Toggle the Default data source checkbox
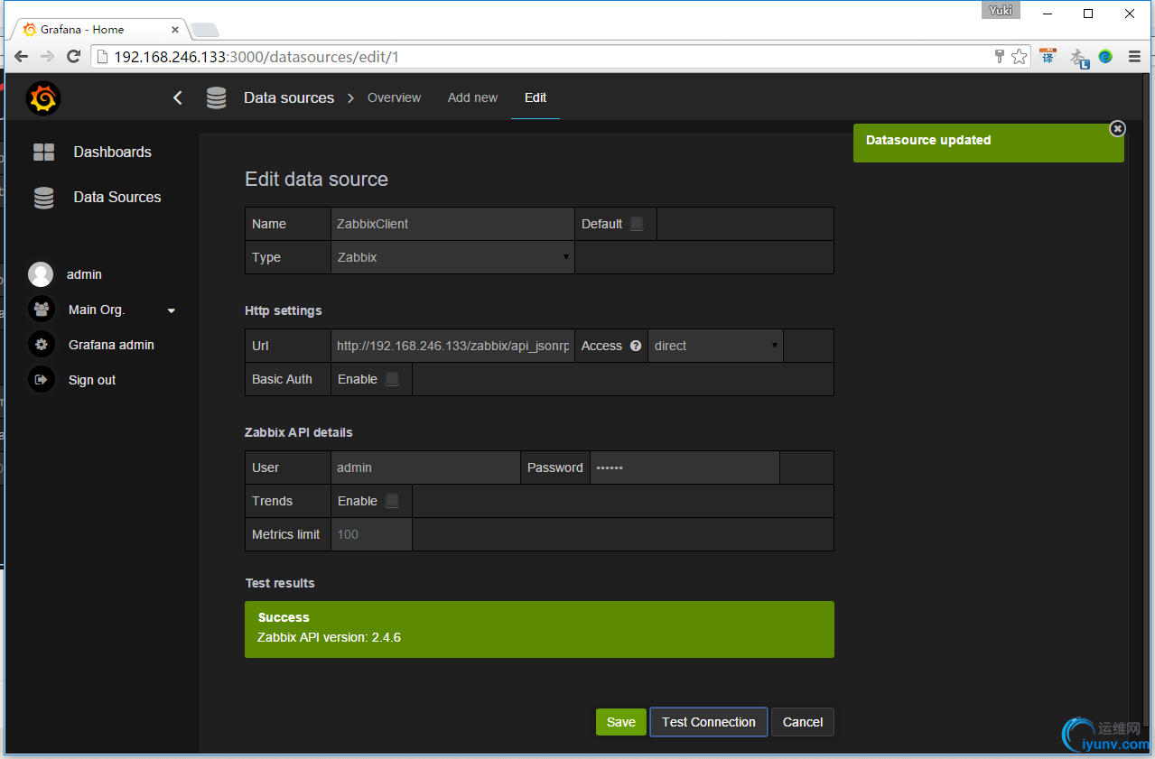This screenshot has height=759, width=1155. tap(637, 224)
